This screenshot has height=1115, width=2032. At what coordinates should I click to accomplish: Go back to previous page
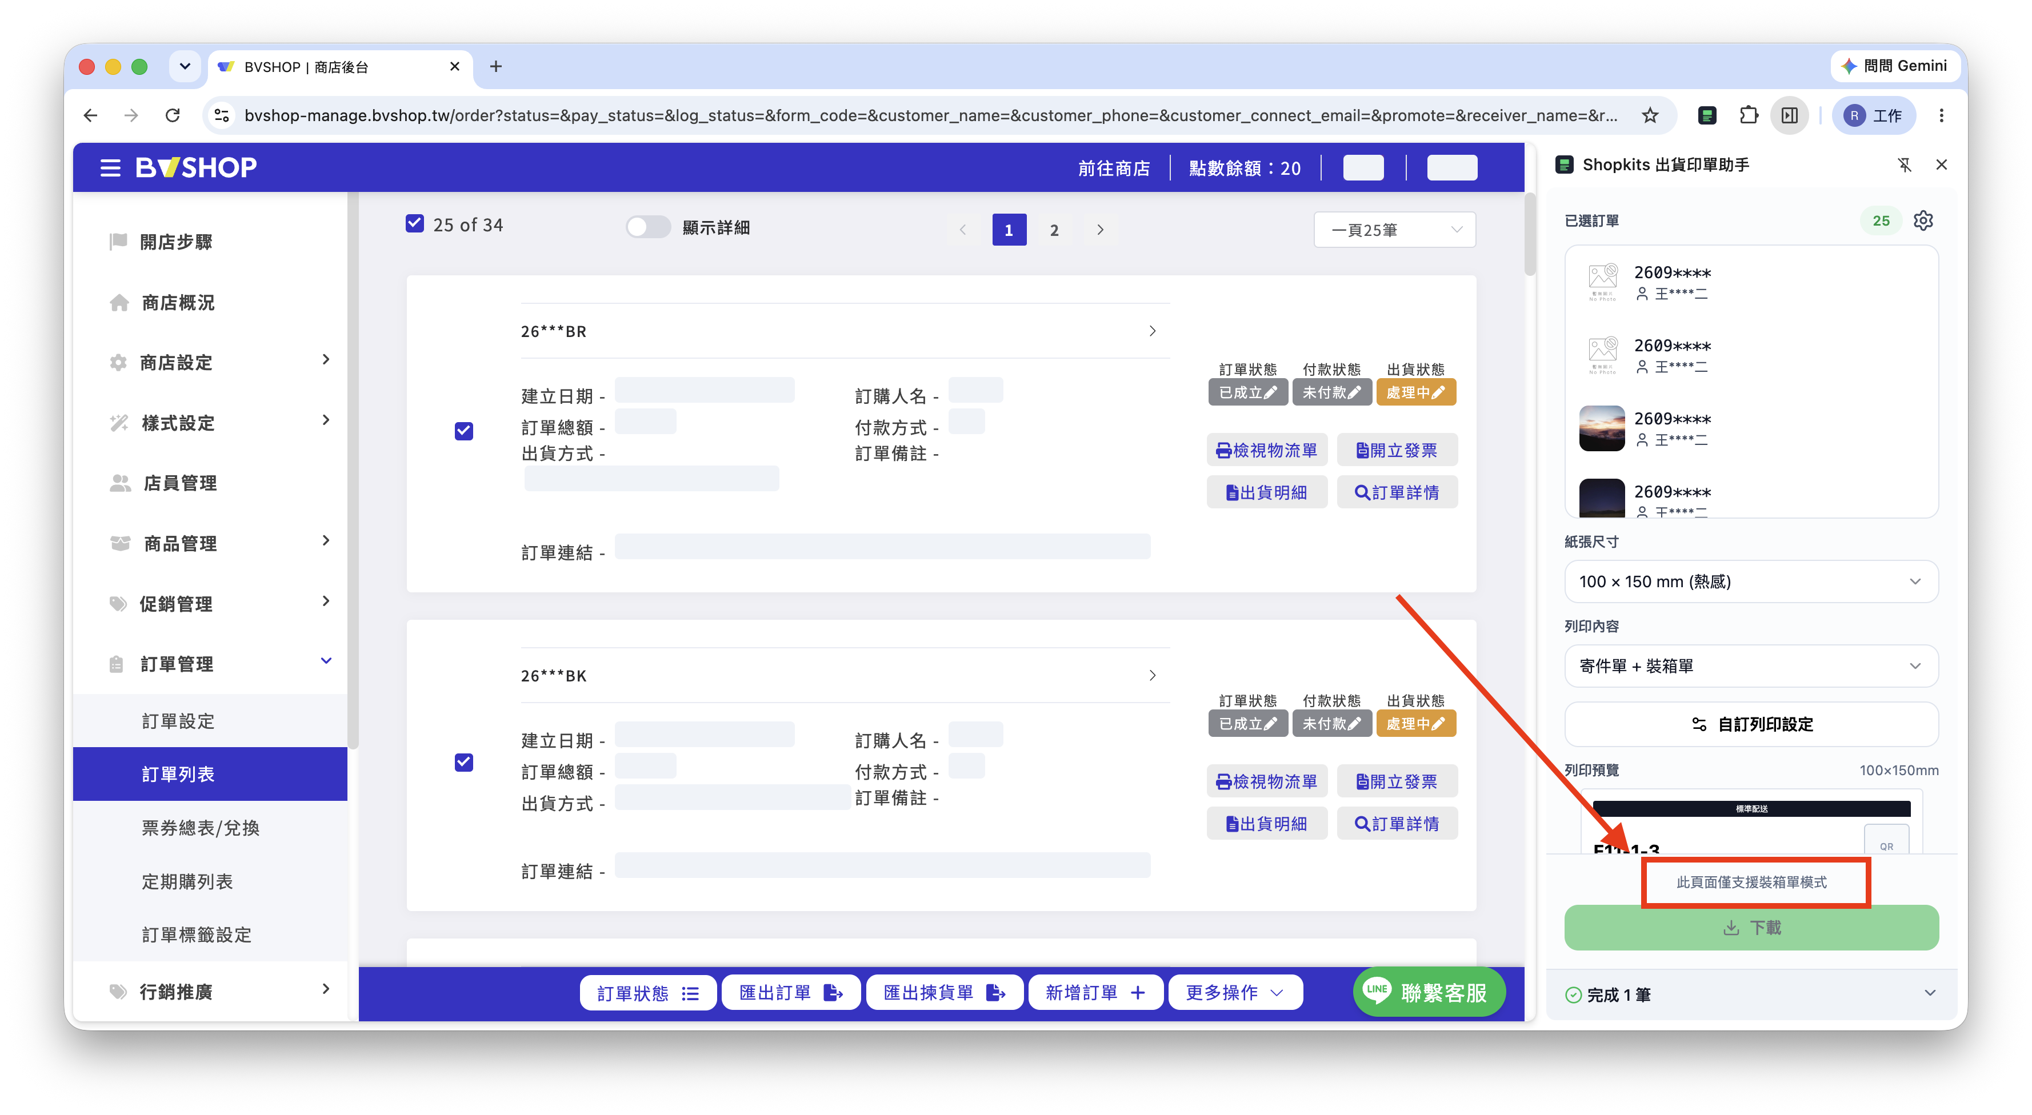[x=91, y=116]
